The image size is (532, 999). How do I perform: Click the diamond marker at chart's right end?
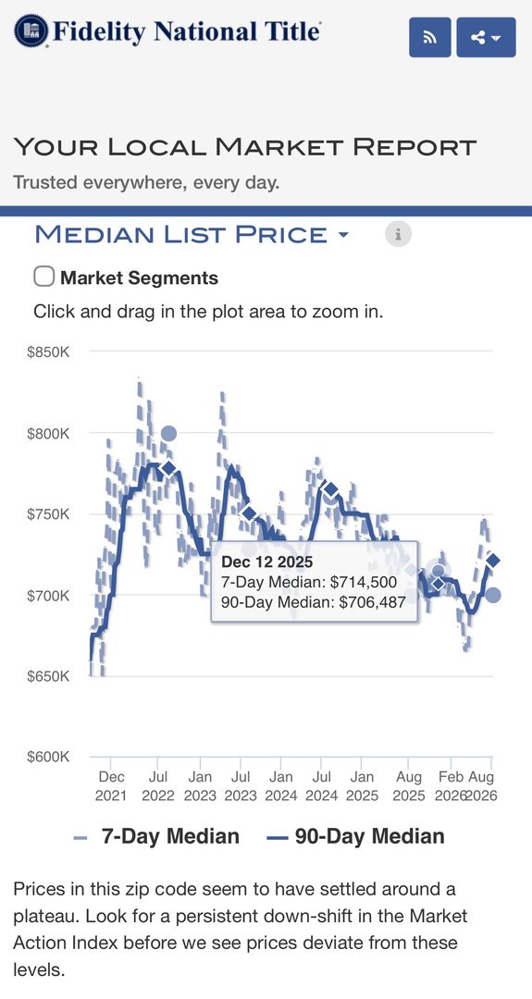coord(492,561)
